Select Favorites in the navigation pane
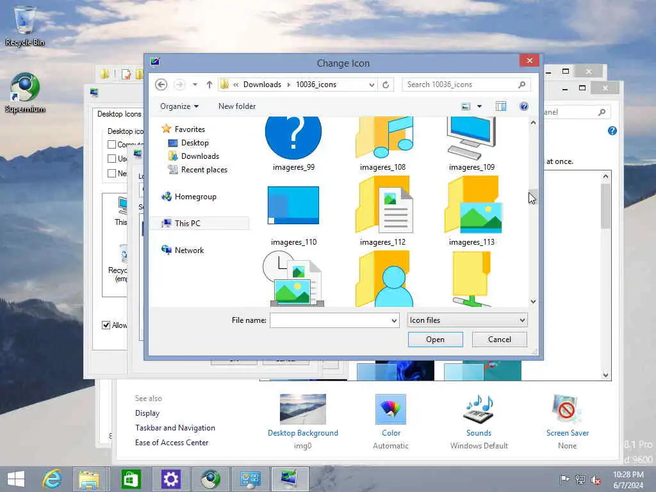Image resolution: width=656 pixels, height=492 pixels. [184, 129]
